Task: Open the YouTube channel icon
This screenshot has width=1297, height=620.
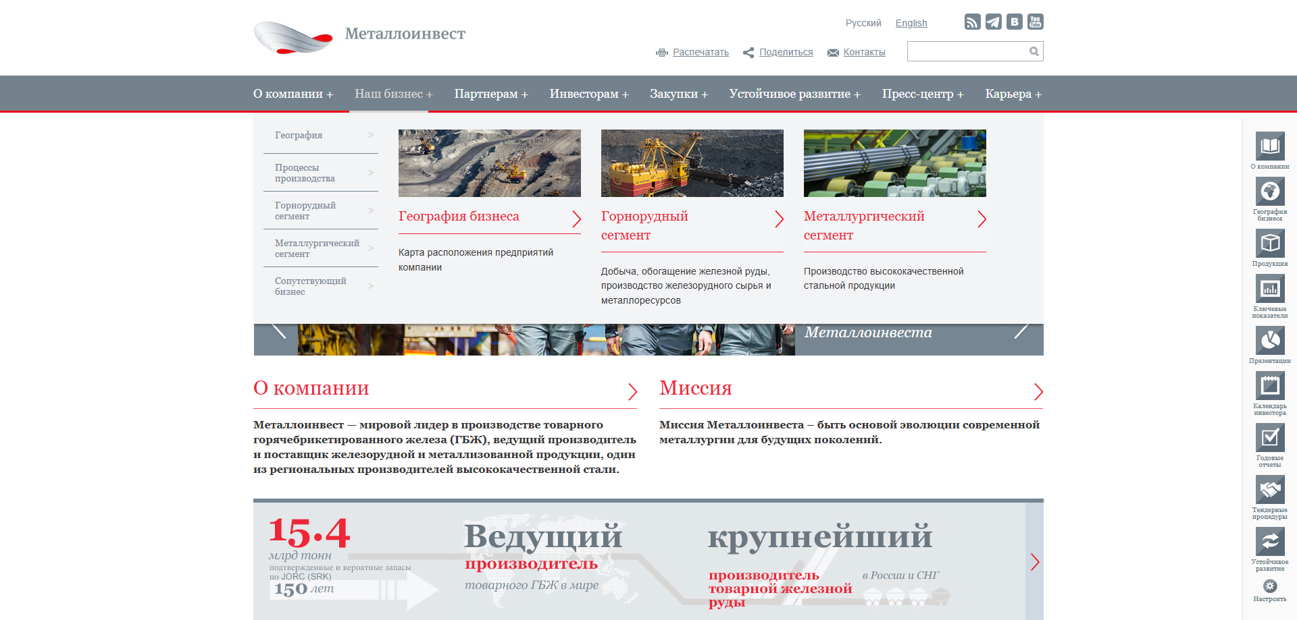Action: point(1035,22)
